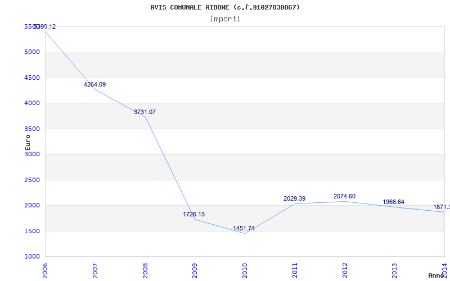Click the data label 1451.74

244,229
